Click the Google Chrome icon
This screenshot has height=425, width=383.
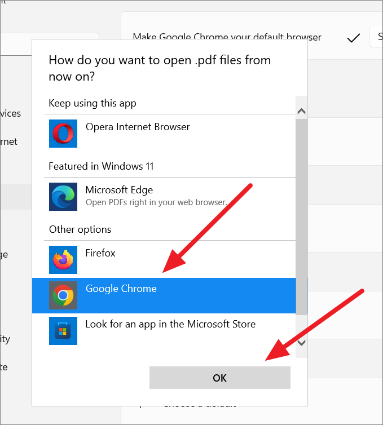tap(63, 295)
